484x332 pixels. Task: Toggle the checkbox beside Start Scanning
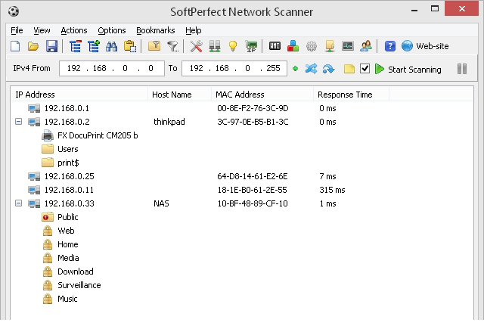pos(365,69)
